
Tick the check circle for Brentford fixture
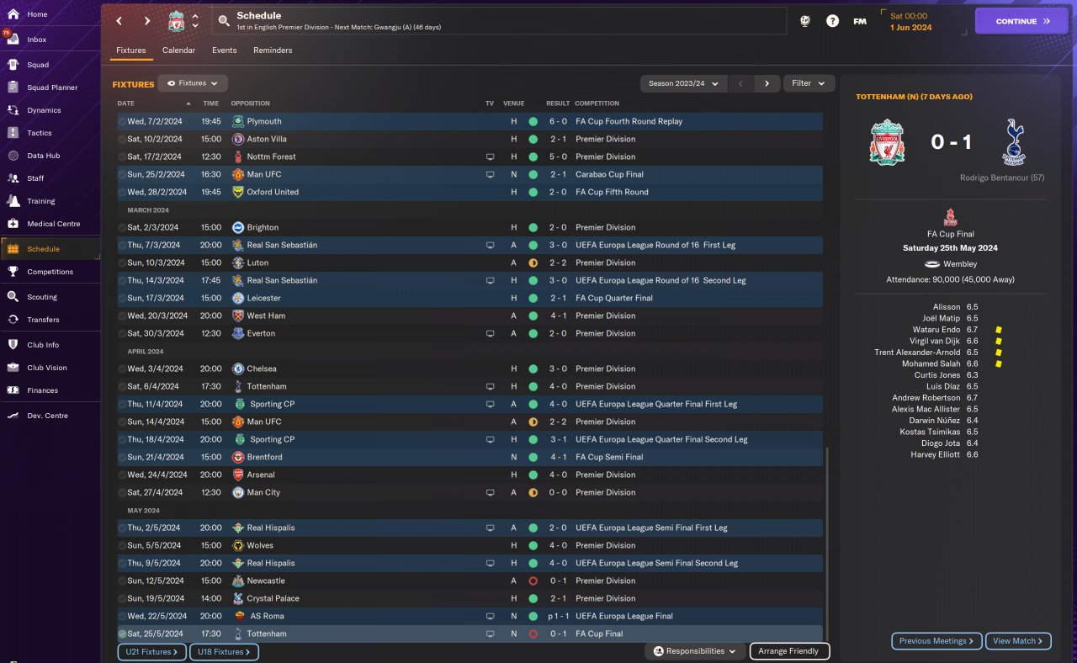point(123,457)
